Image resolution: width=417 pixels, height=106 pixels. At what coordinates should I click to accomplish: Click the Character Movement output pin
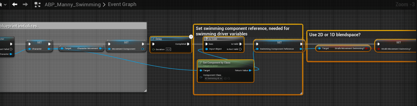coord(100,49)
